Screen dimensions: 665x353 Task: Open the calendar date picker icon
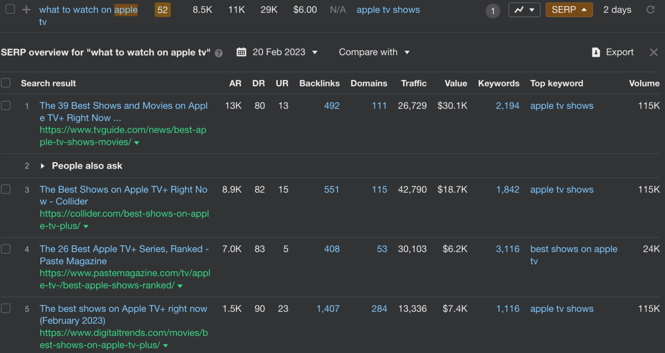242,52
